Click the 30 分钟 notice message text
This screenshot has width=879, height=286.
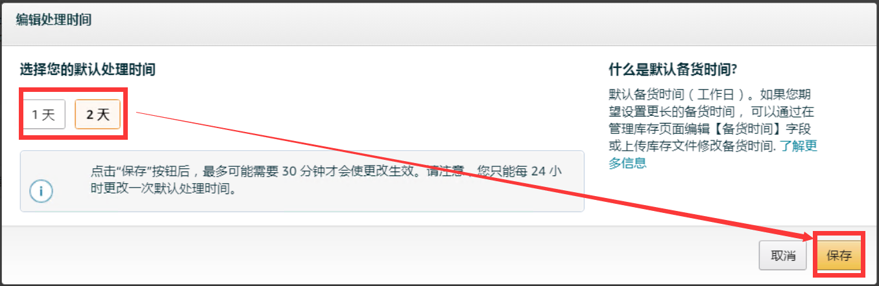[x=326, y=181]
